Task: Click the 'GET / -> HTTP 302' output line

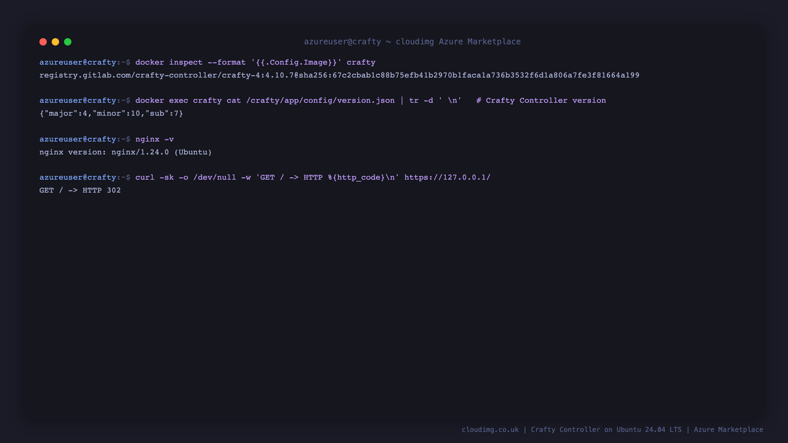Action: coord(80,190)
